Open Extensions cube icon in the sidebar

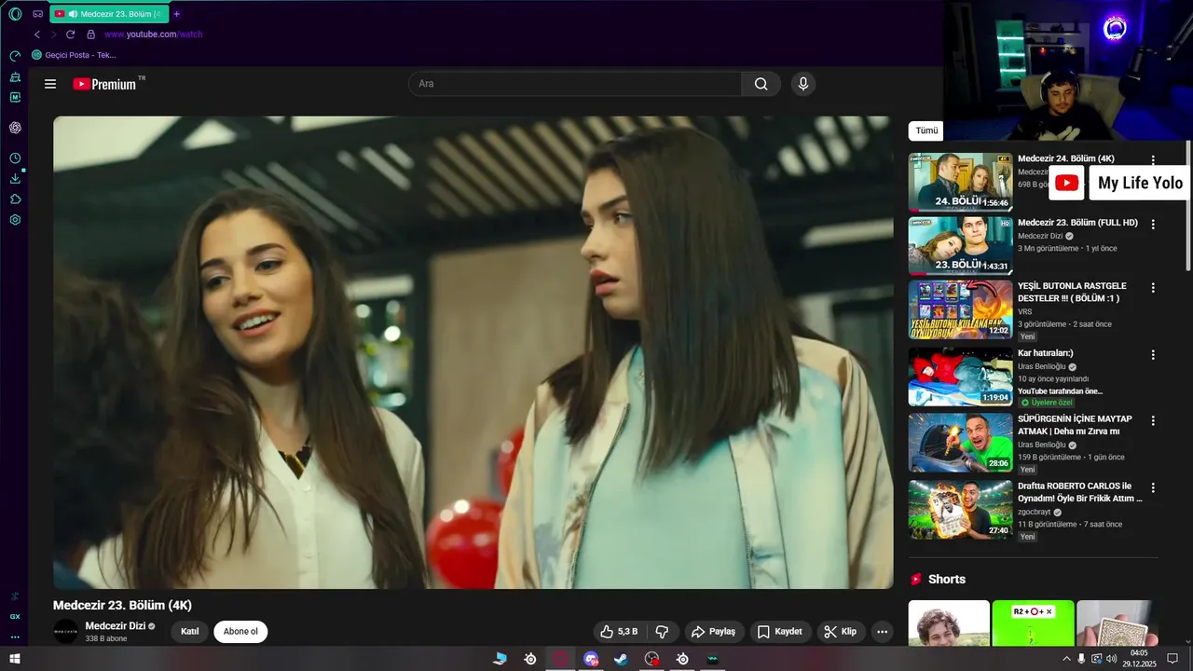tap(15, 199)
